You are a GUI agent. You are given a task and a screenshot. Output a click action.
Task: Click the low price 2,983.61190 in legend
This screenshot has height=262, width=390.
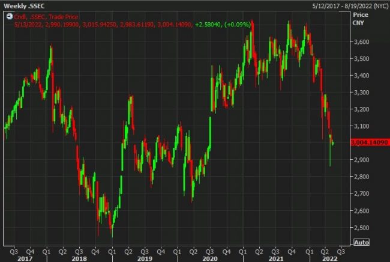137,25
